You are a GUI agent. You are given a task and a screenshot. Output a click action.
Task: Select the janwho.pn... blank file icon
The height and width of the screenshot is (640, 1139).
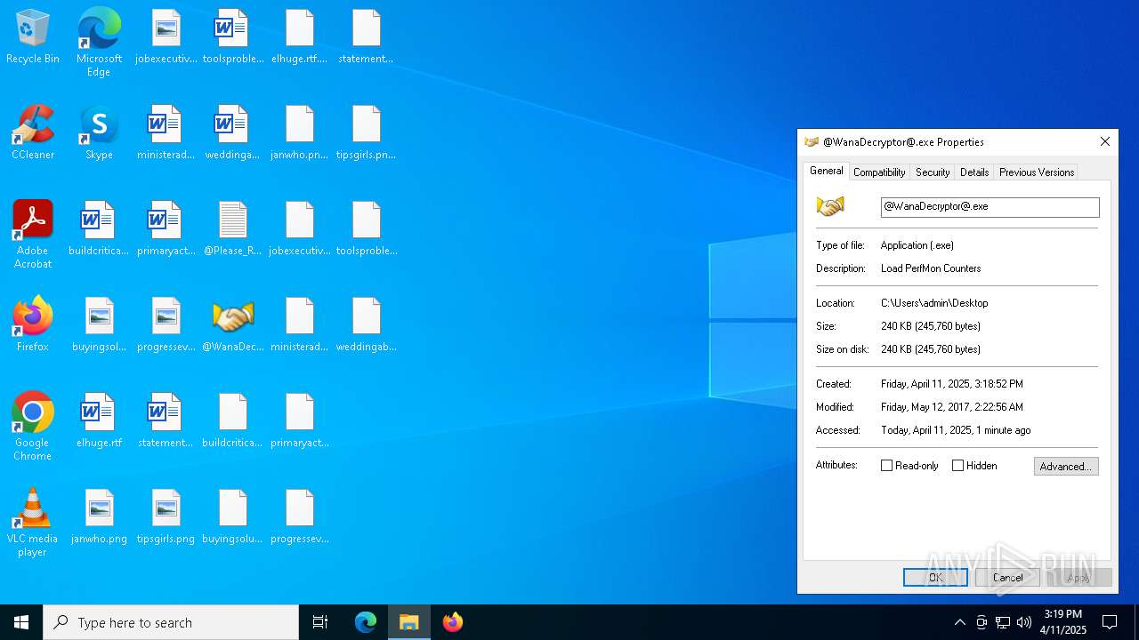[x=300, y=133]
